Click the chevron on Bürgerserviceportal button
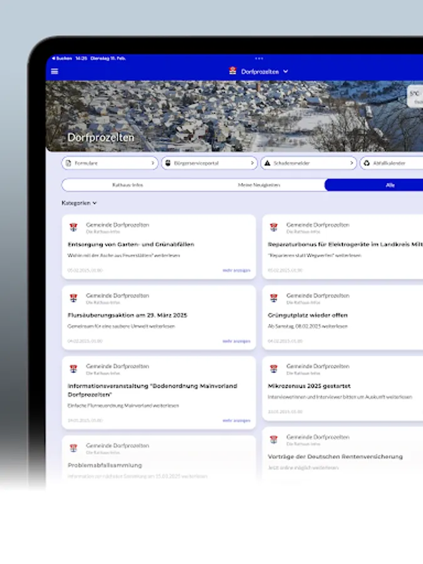 [252, 163]
